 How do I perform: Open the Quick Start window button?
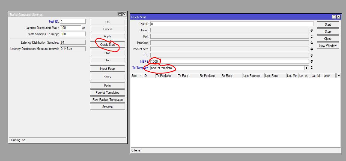108,44
